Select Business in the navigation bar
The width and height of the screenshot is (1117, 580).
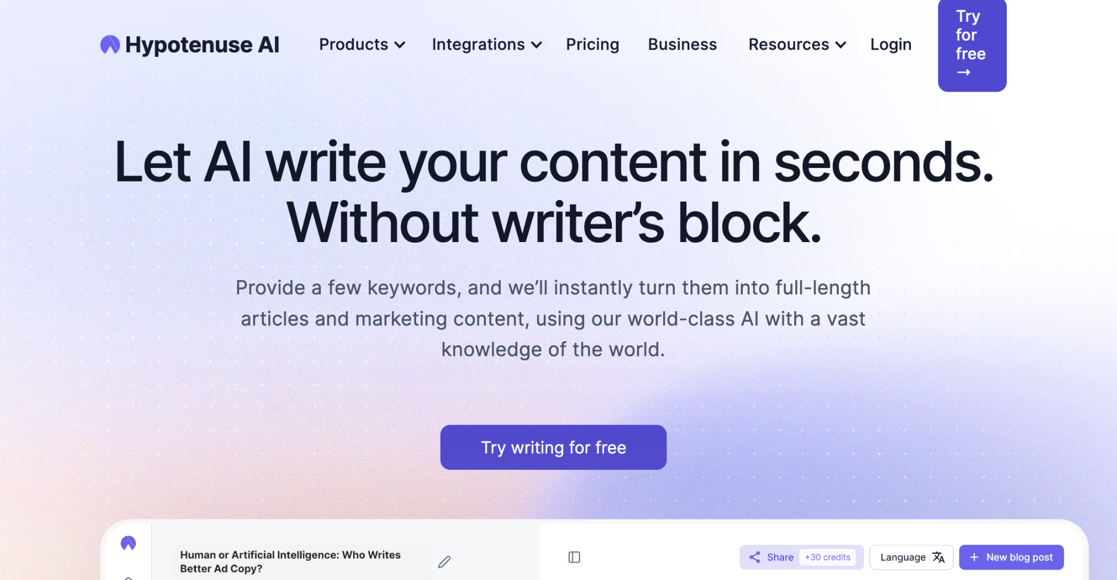682,45
